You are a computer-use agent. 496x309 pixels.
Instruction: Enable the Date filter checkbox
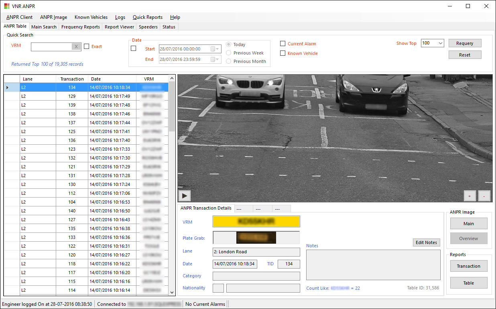(134, 48)
